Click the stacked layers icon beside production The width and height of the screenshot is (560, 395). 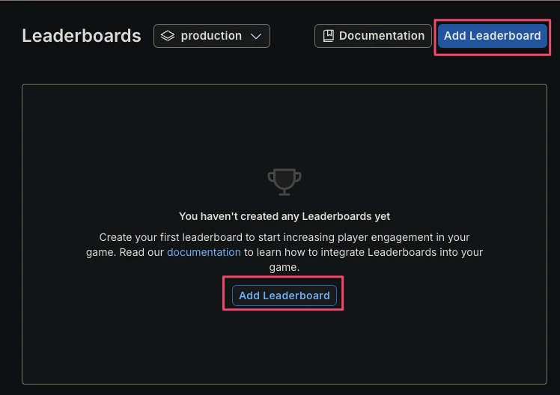168,36
